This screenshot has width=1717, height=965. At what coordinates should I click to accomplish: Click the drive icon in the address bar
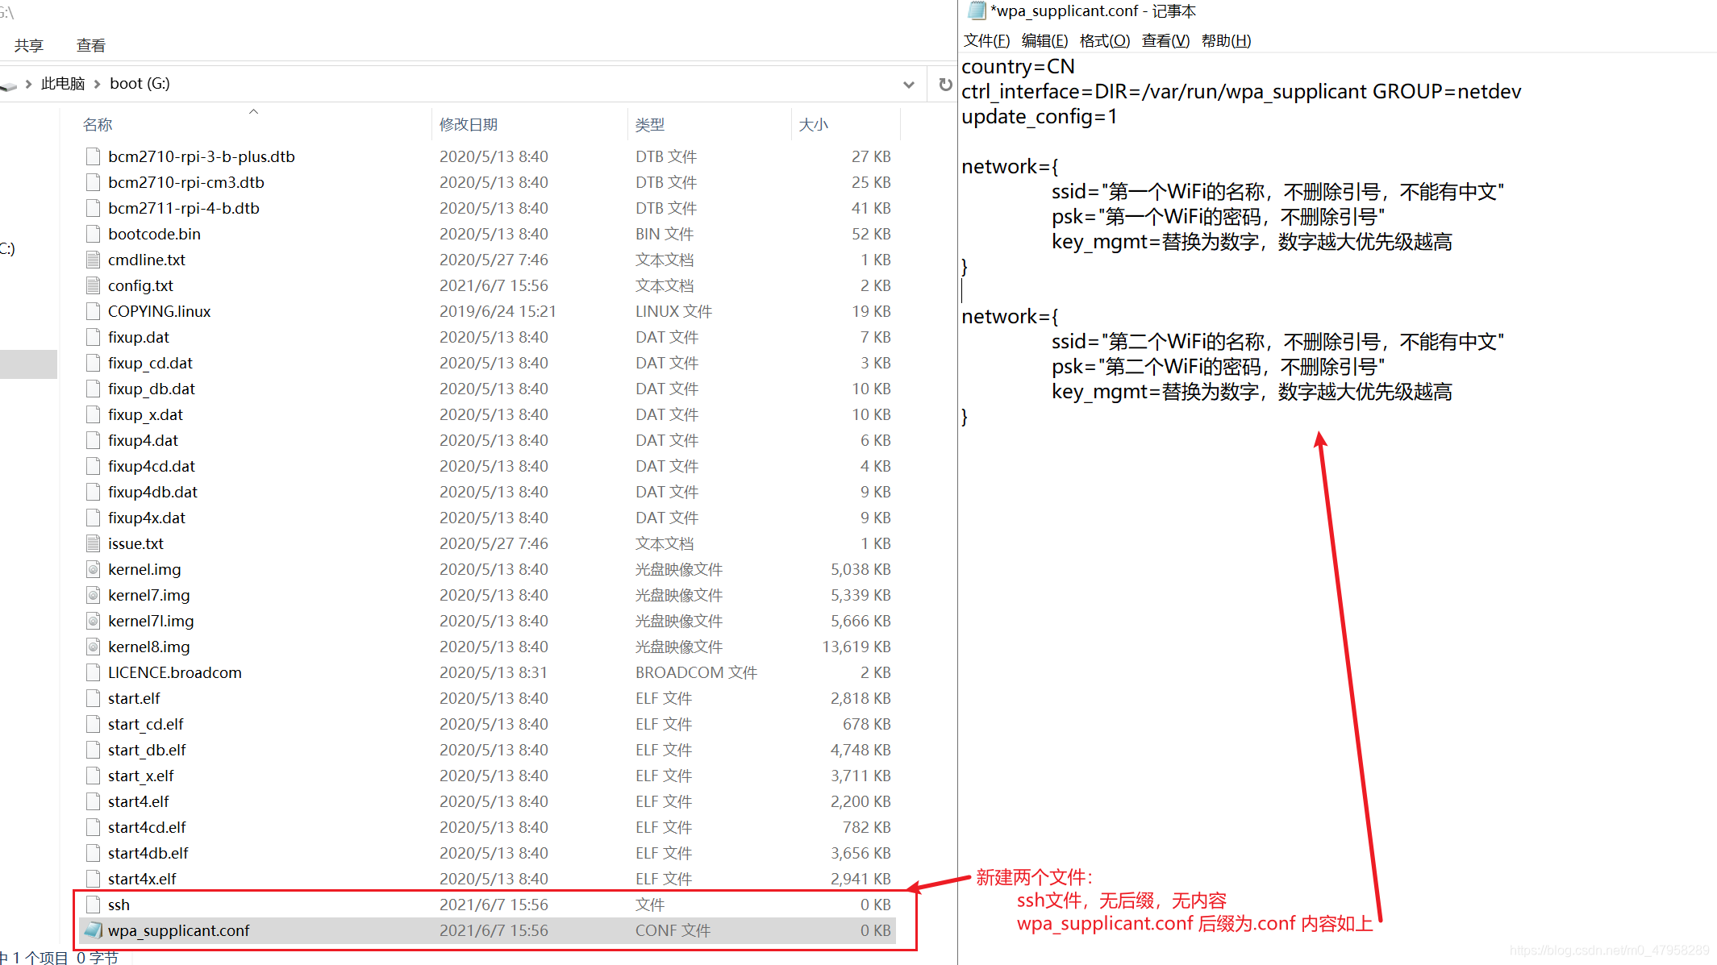pos(9,85)
